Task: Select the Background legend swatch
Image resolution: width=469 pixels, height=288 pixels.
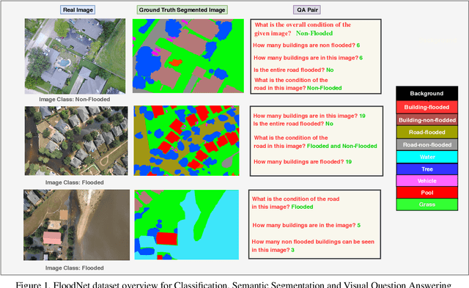Action: coord(426,94)
